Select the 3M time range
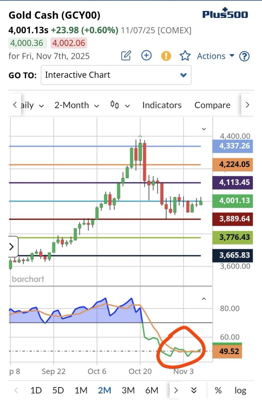This screenshot has height=400, width=262. tap(128, 390)
